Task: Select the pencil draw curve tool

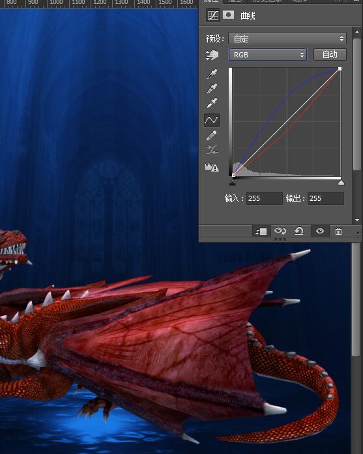Action: (212, 135)
